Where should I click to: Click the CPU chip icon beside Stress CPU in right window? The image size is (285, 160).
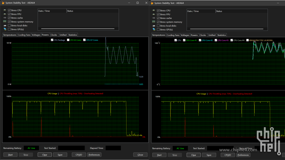tap(154, 10)
